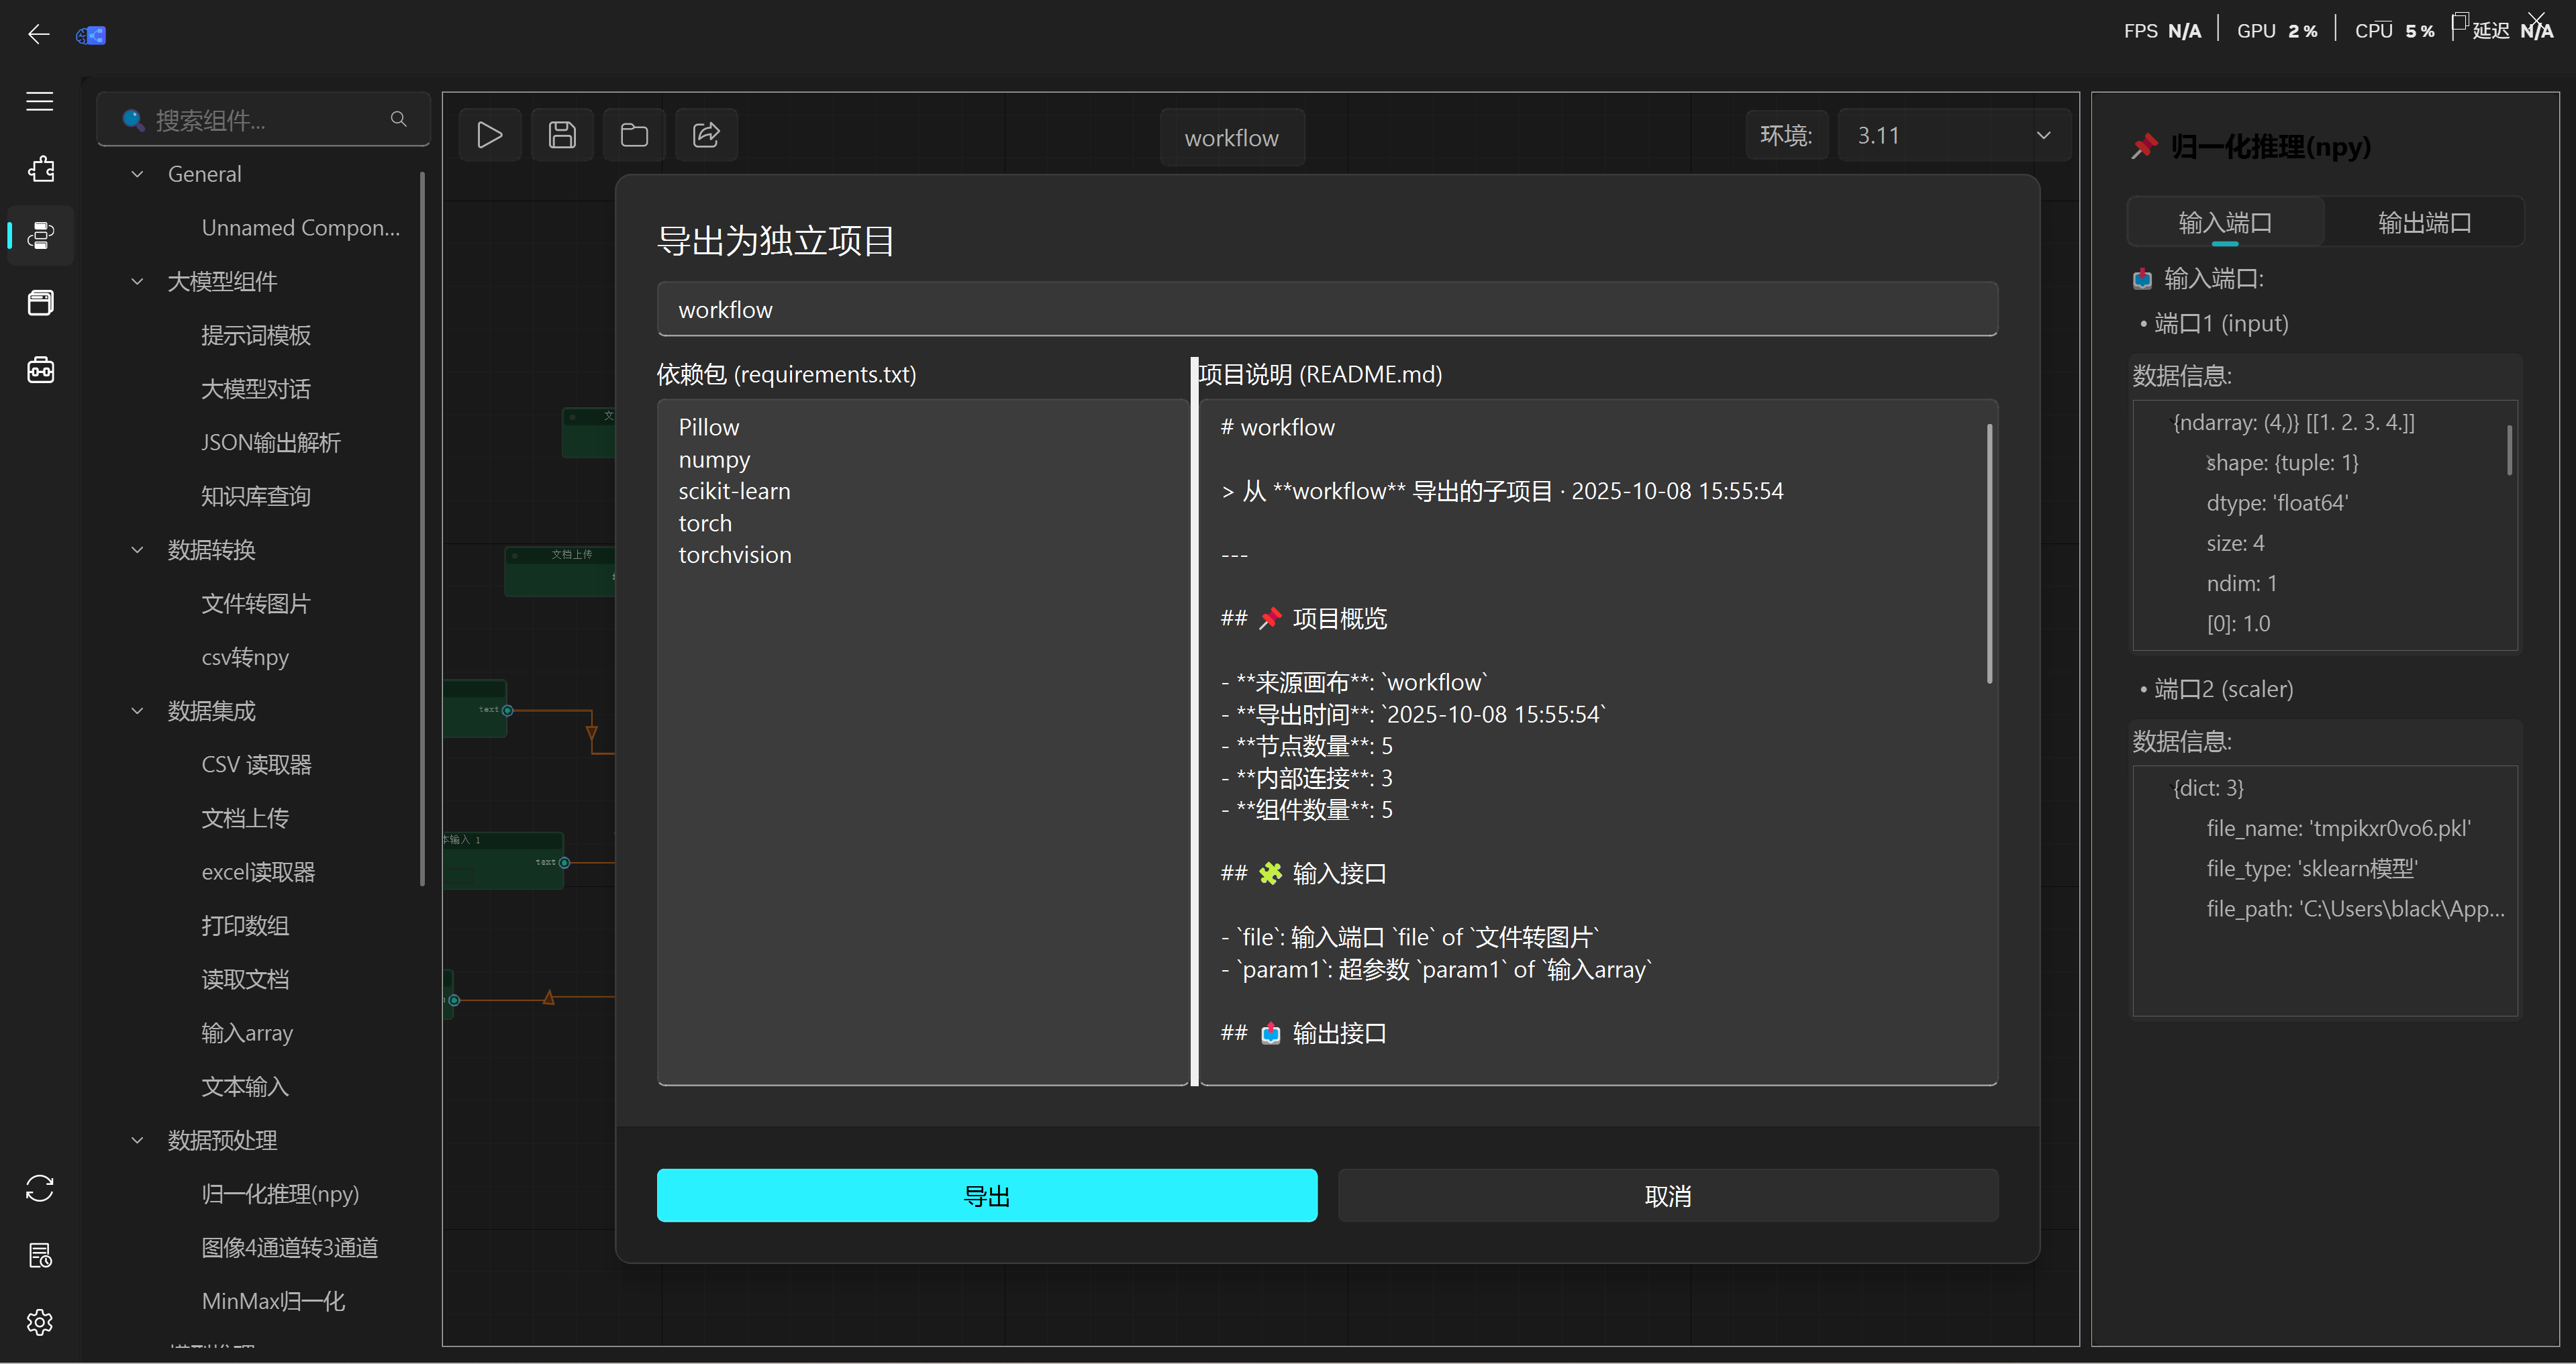Click the workflow canvas name tab
This screenshot has height=1364, width=2576.
pyautogui.click(x=1232, y=138)
